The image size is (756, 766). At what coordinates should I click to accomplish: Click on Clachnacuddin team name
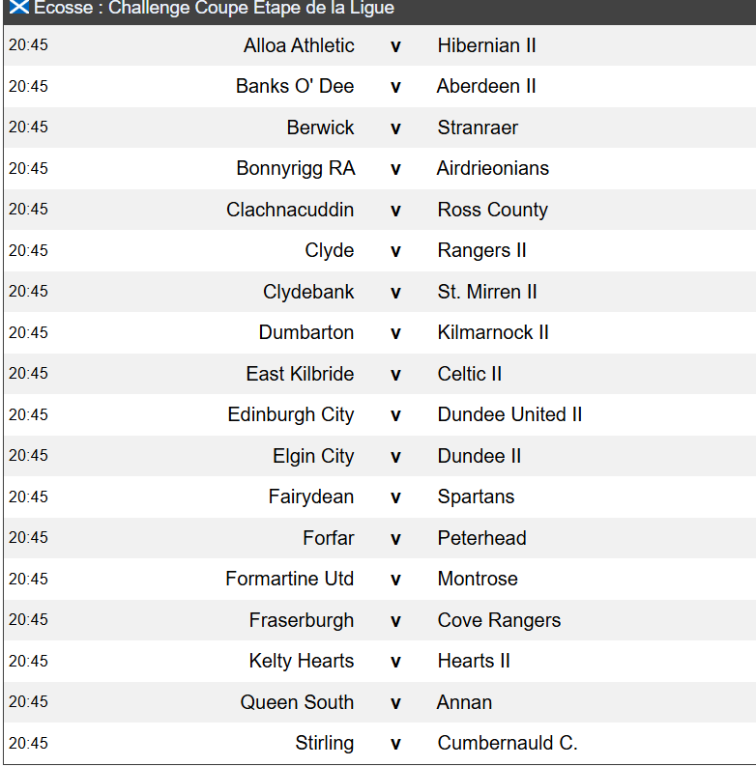(x=290, y=210)
